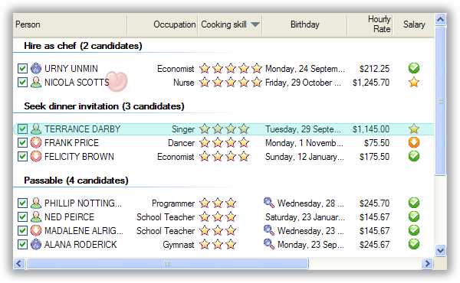The image size is (460, 283).
Task: Sort by the Hourly Rate column header
Action: point(370,24)
